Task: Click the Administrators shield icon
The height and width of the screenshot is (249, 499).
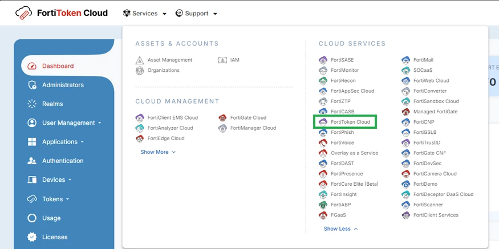Action: click(32, 85)
